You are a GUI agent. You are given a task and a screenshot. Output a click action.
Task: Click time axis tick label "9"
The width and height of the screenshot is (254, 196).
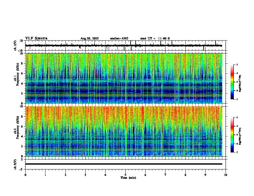205,175
